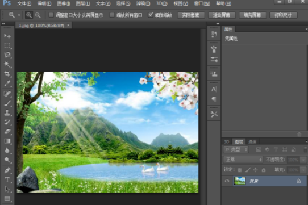Collapse the panel dock double-arrow

pyautogui.click(x=218, y=23)
